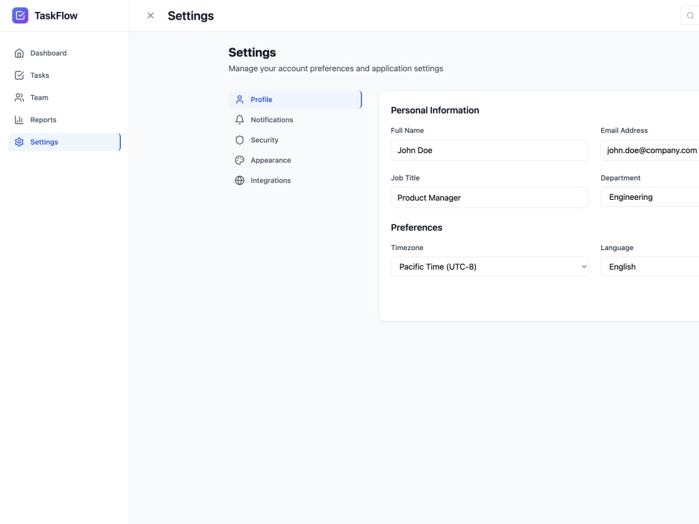Open the Appearance settings tab
Viewport: 699px width, 524px height.
click(295, 161)
